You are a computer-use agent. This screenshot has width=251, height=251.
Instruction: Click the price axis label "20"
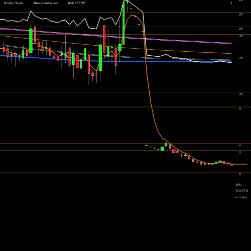[240, 29]
